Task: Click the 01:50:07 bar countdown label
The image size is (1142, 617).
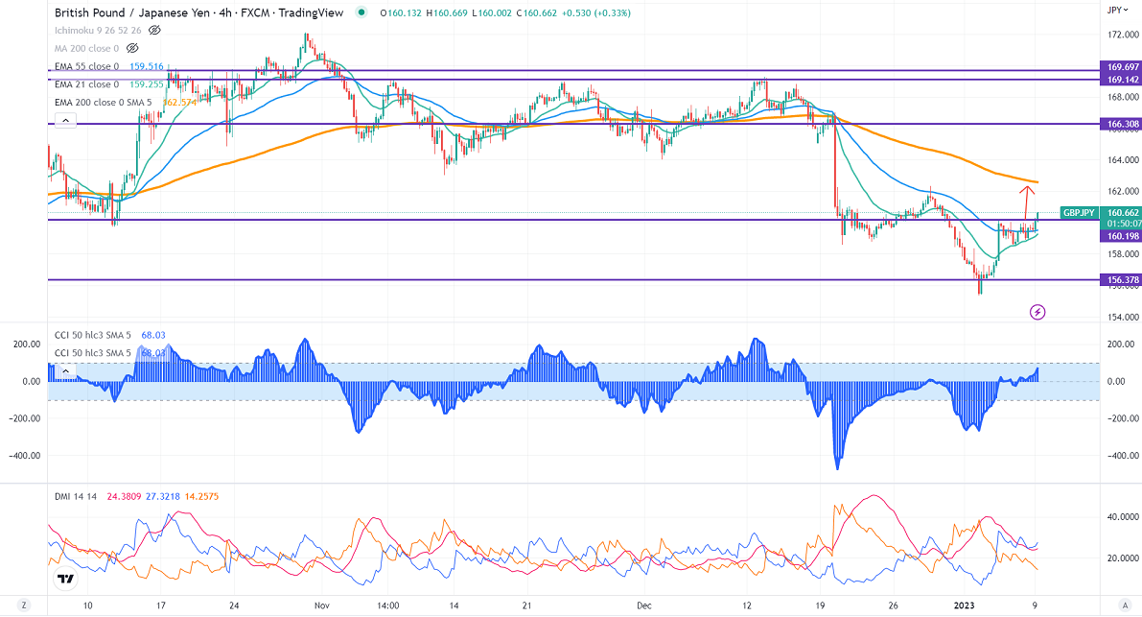Action: pos(1122,224)
